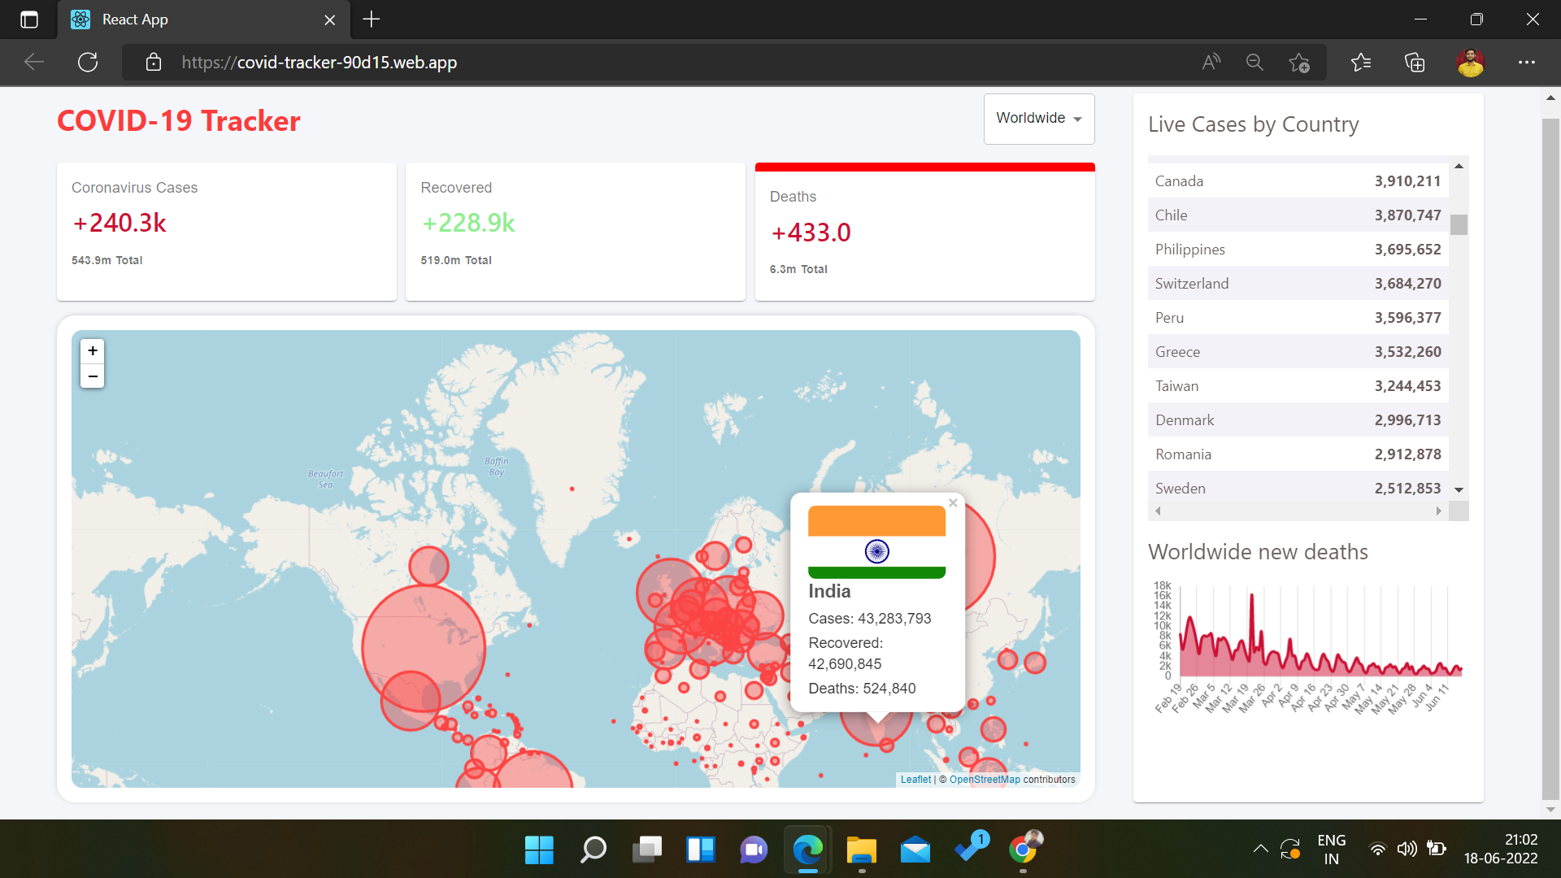Open the Worldwide country selector
Screen dimensions: 1561x878
tap(1038, 118)
